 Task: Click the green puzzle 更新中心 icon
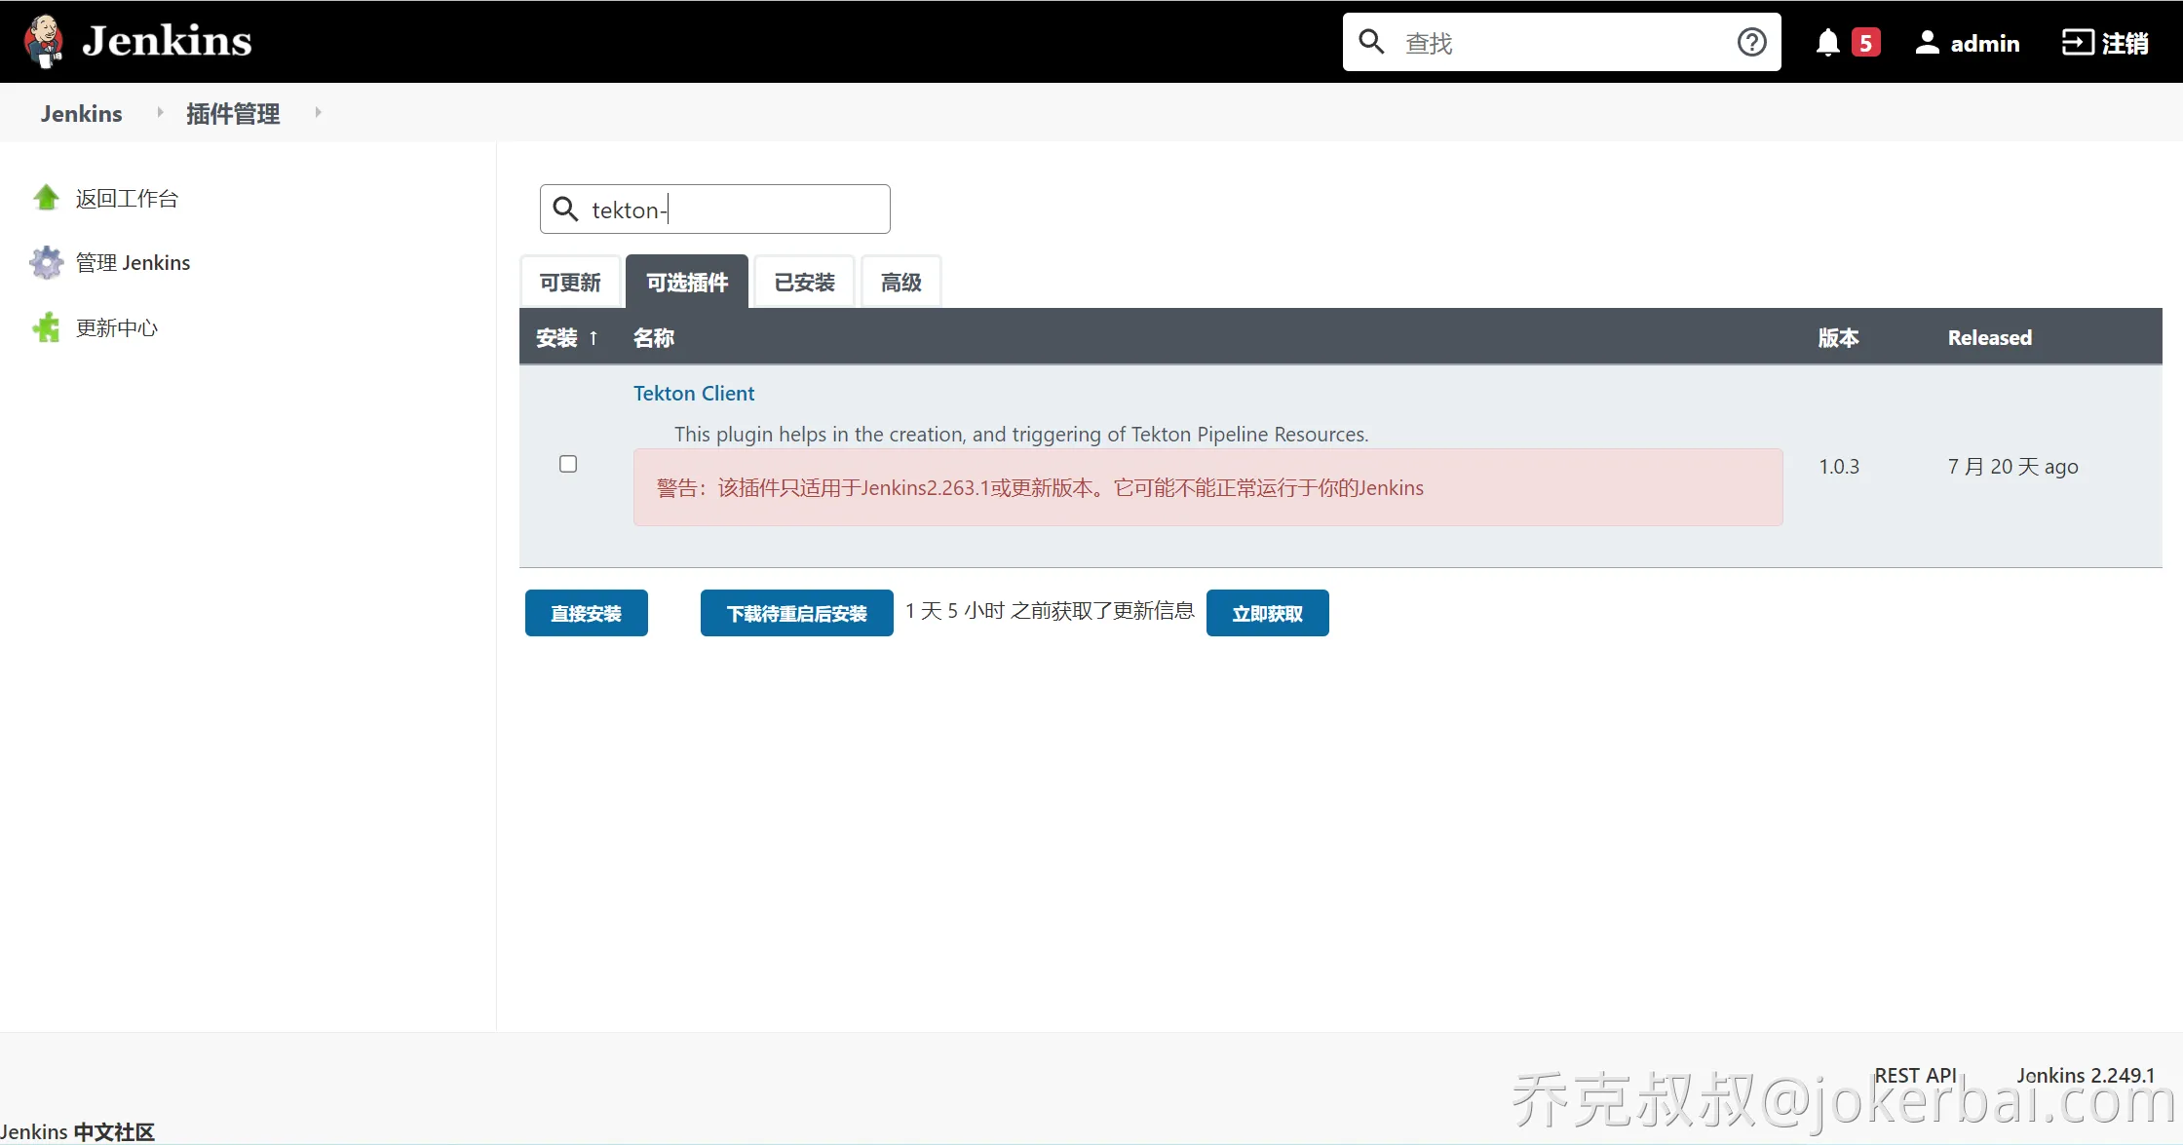(x=46, y=327)
